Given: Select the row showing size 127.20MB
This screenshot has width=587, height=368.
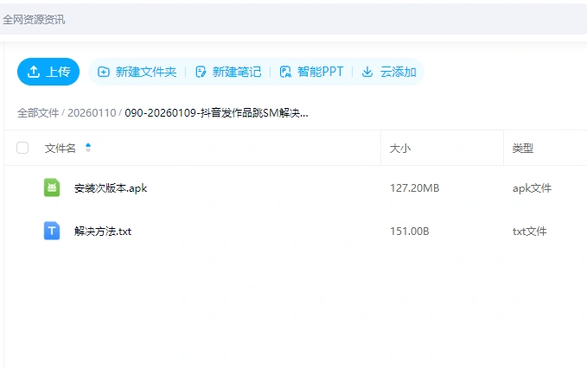Looking at the screenshot, I should click(414, 187).
